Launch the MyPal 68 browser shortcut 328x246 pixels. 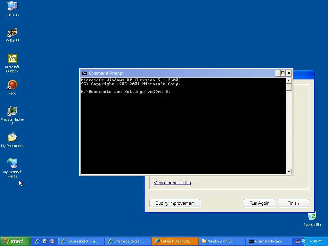12,35
